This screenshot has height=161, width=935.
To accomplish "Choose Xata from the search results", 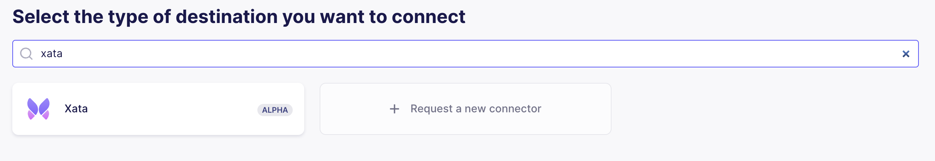I will [x=158, y=109].
